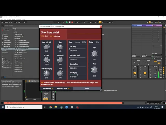Image resolution: width=166 pixels, height=125 pixels.
Task: Click the Tap tempo button
Action: [2, 22]
